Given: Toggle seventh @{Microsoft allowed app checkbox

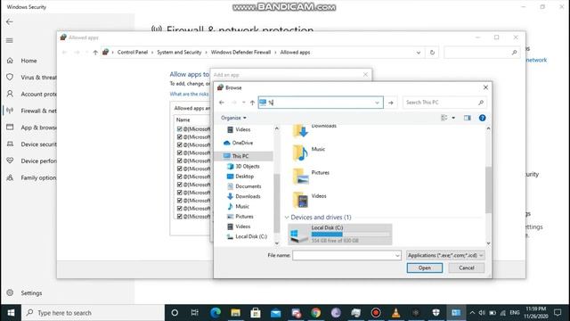Looking at the screenshot, I should tap(180, 177).
